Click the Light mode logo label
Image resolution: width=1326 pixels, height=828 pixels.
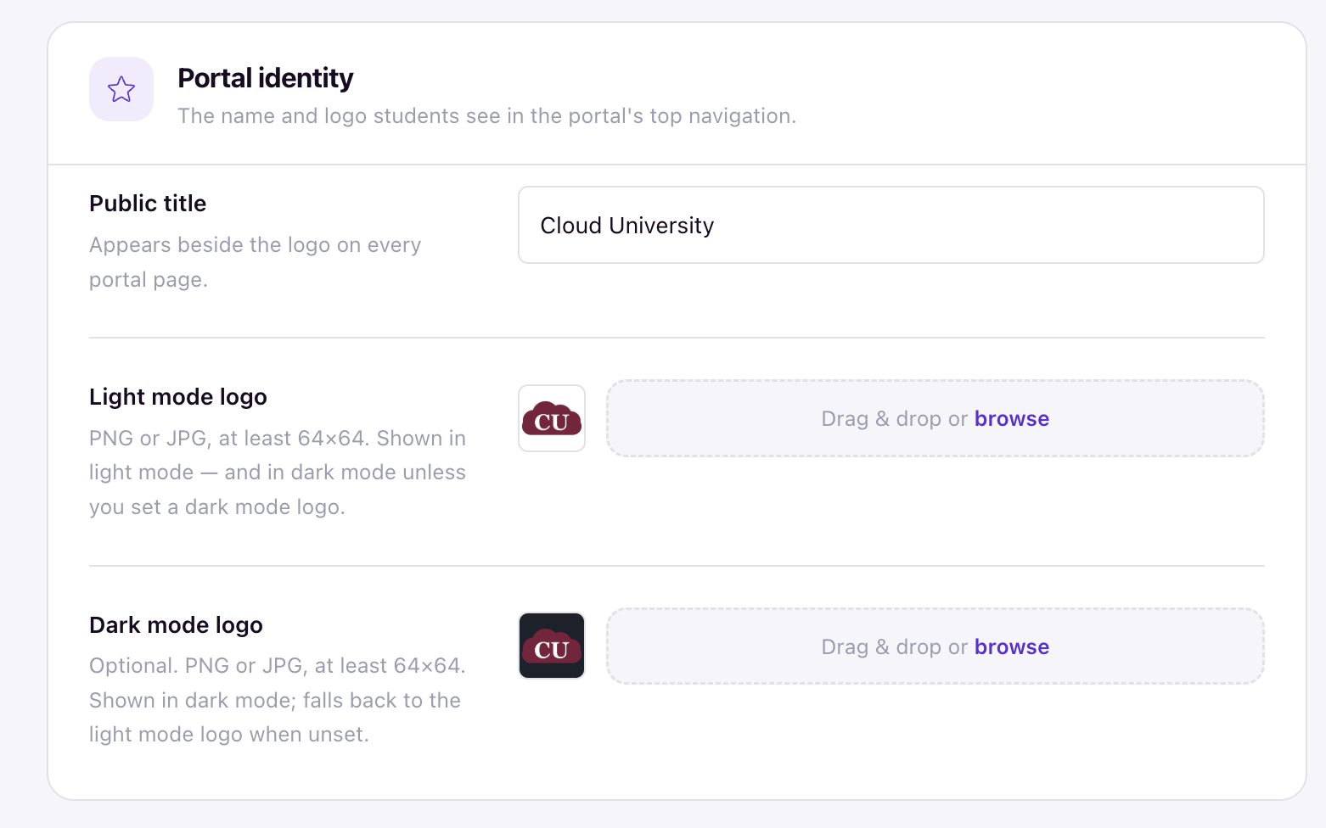(178, 397)
